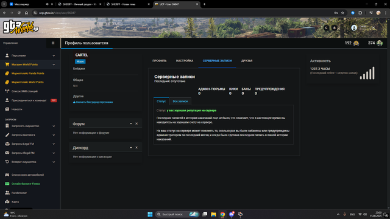Open the tab search dropdown arrow

(4, 4)
